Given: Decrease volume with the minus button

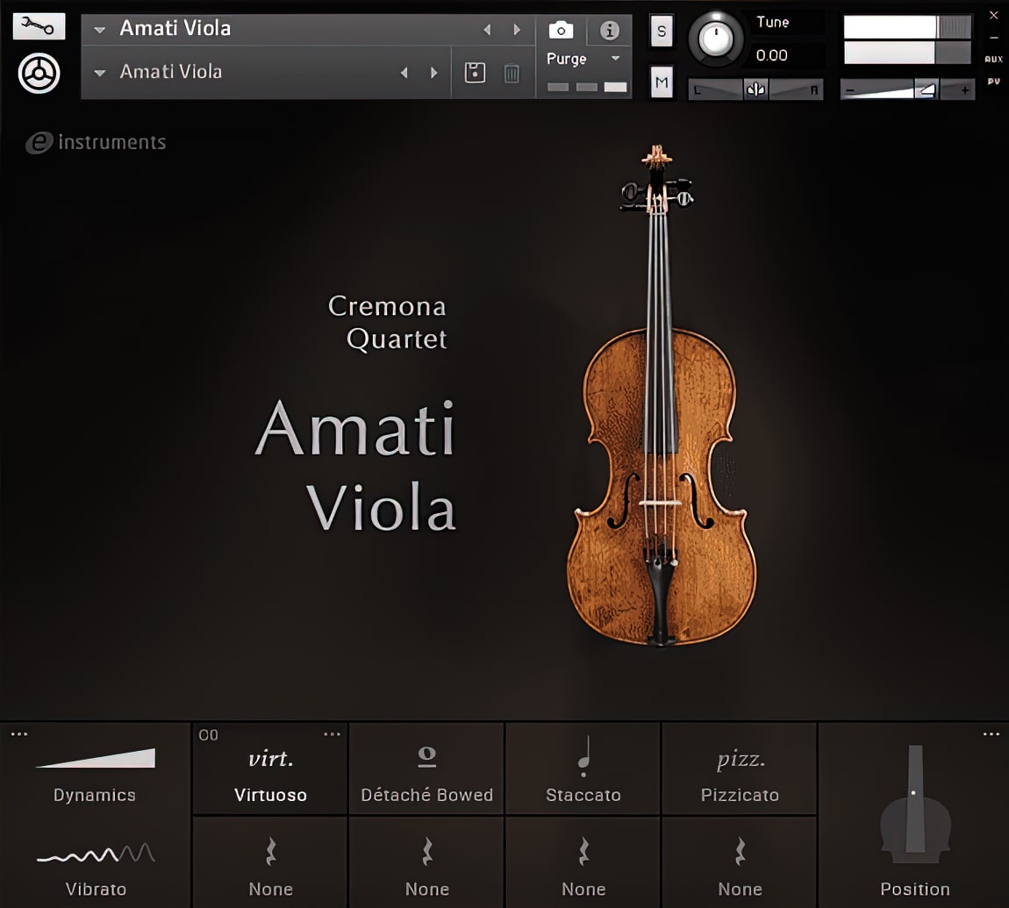Looking at the screenshot, I should pos(850,90).
